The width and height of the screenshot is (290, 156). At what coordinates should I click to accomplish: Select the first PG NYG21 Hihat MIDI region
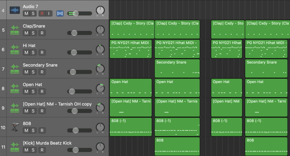(x=131, y=49)
